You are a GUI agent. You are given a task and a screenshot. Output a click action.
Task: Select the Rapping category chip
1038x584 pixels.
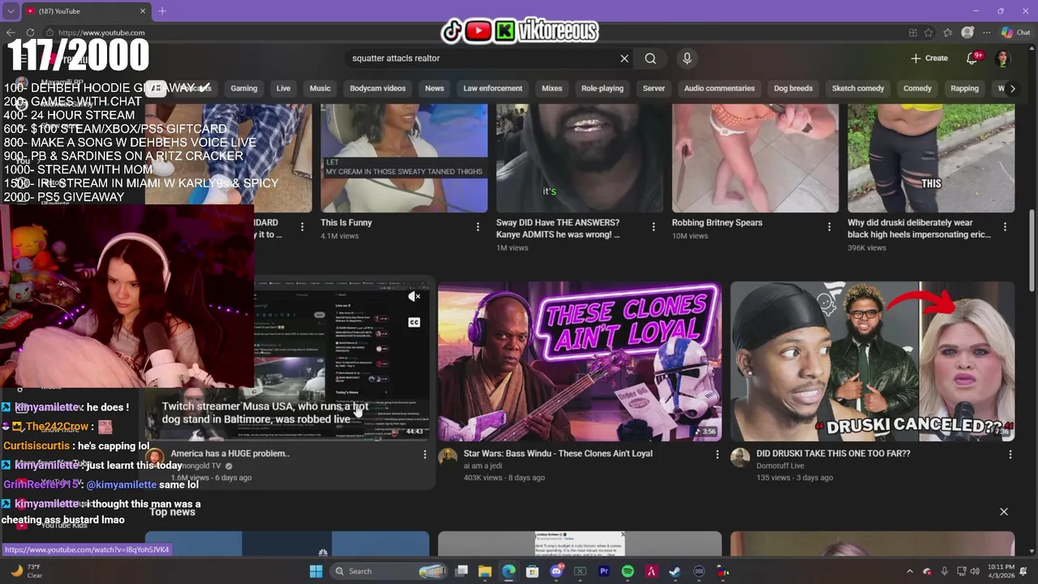point(965,88)
